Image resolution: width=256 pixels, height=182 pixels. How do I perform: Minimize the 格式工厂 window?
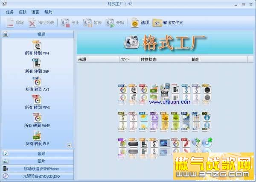236,5
